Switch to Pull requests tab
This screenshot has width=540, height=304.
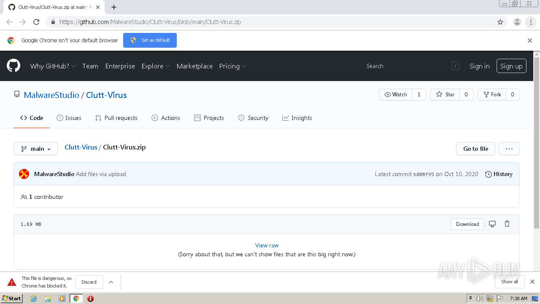(x=116, y=118)
